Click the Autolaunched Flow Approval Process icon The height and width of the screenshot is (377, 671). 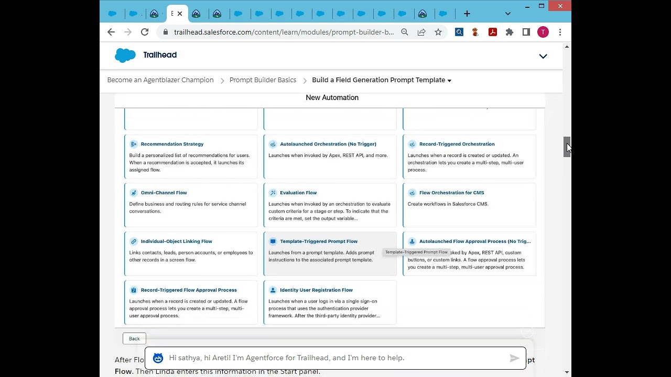(x=412, y=241)
